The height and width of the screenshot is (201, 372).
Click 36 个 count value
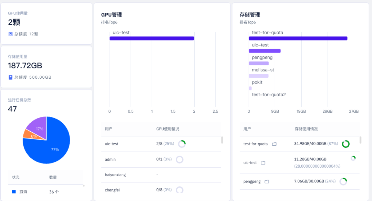pyautogui.click(x=54, y=192)
